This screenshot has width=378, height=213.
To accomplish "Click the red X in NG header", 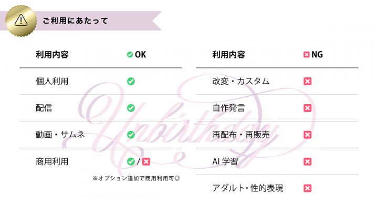I will point(307,54).
